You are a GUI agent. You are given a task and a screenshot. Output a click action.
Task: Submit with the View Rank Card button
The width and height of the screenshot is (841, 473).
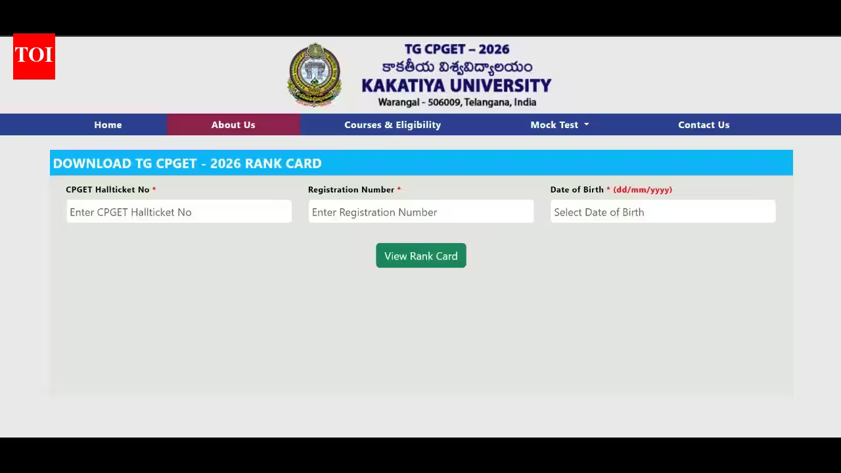[x=421, y=256]
